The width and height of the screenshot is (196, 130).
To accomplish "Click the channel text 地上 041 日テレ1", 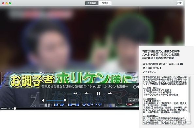I will [x=152, y=68].
